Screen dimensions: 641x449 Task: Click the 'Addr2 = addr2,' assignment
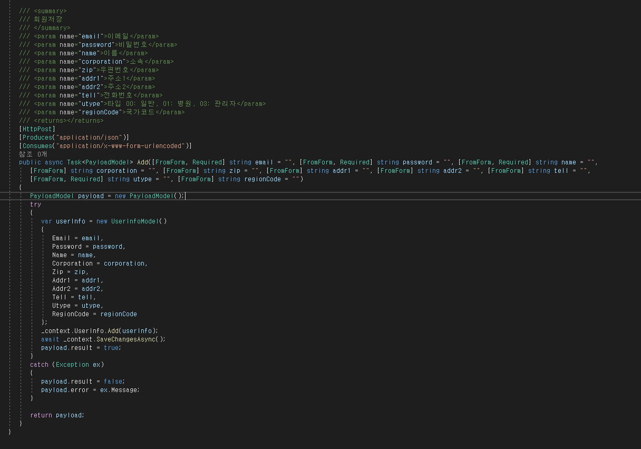[x=77, y=289]
